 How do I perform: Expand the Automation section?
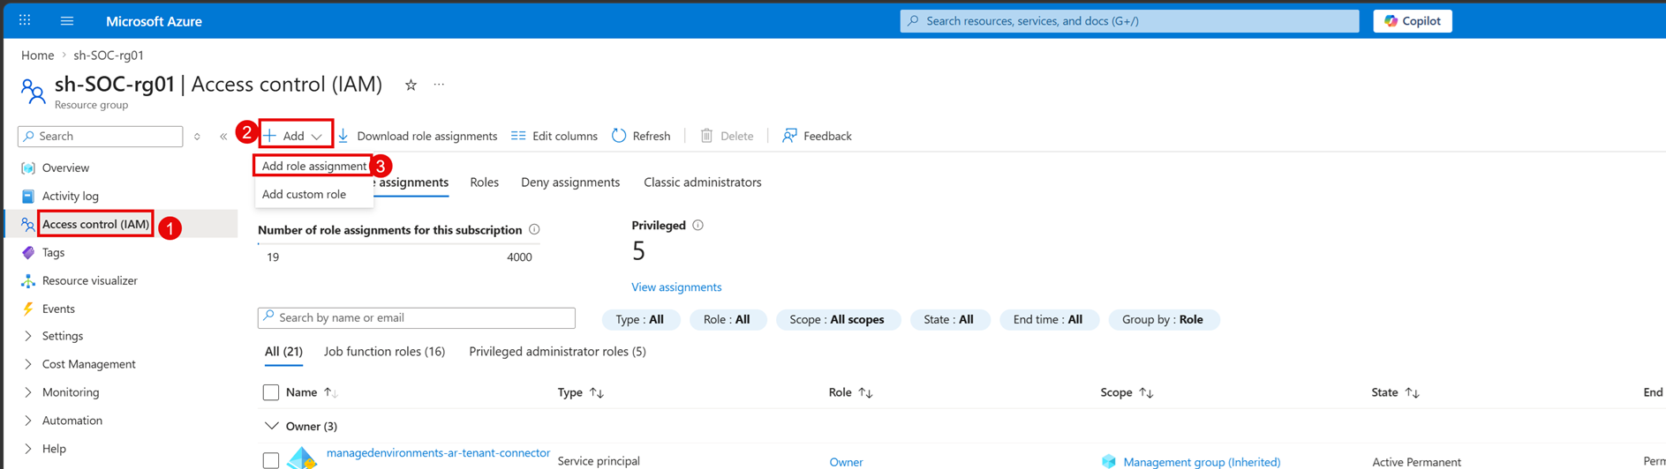[72, 421]
